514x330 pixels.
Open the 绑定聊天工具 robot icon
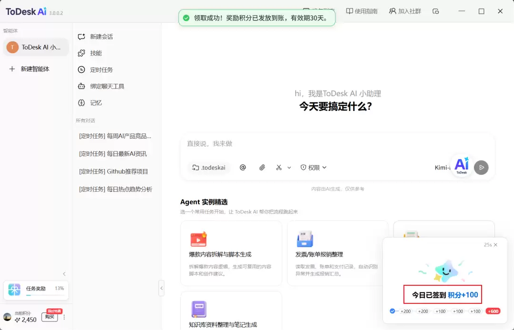click(81, 86)
